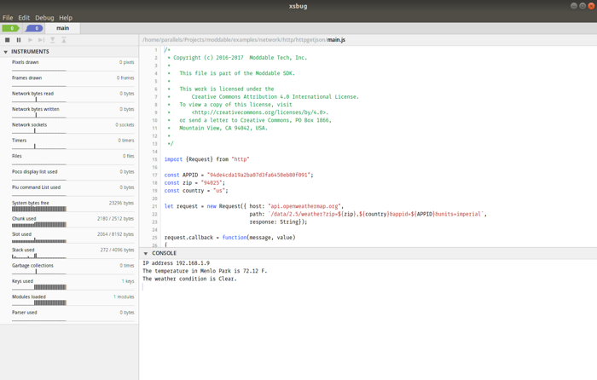
Task: Select the blue bubbles tab indicator
Action: coord(34,28)
